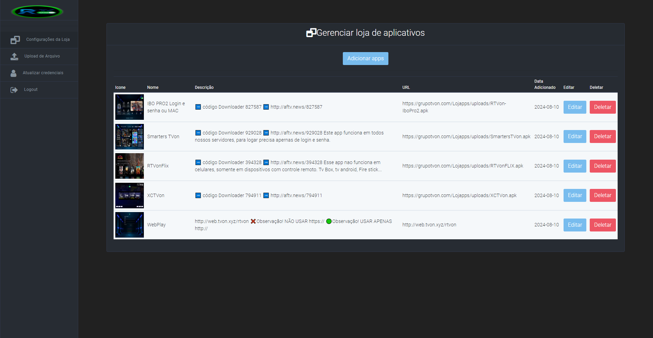The height and width of the screenshot is (338, 653).
Task: Click the store settings icon in sidebar
Action: tap(15, 40)
